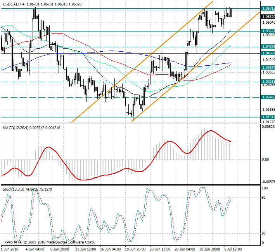Image resolution: width=275 pixels, height=252 pixels.
Task: Click the 16 Jun 04:00 time label
Action: (x=111, y=249)
